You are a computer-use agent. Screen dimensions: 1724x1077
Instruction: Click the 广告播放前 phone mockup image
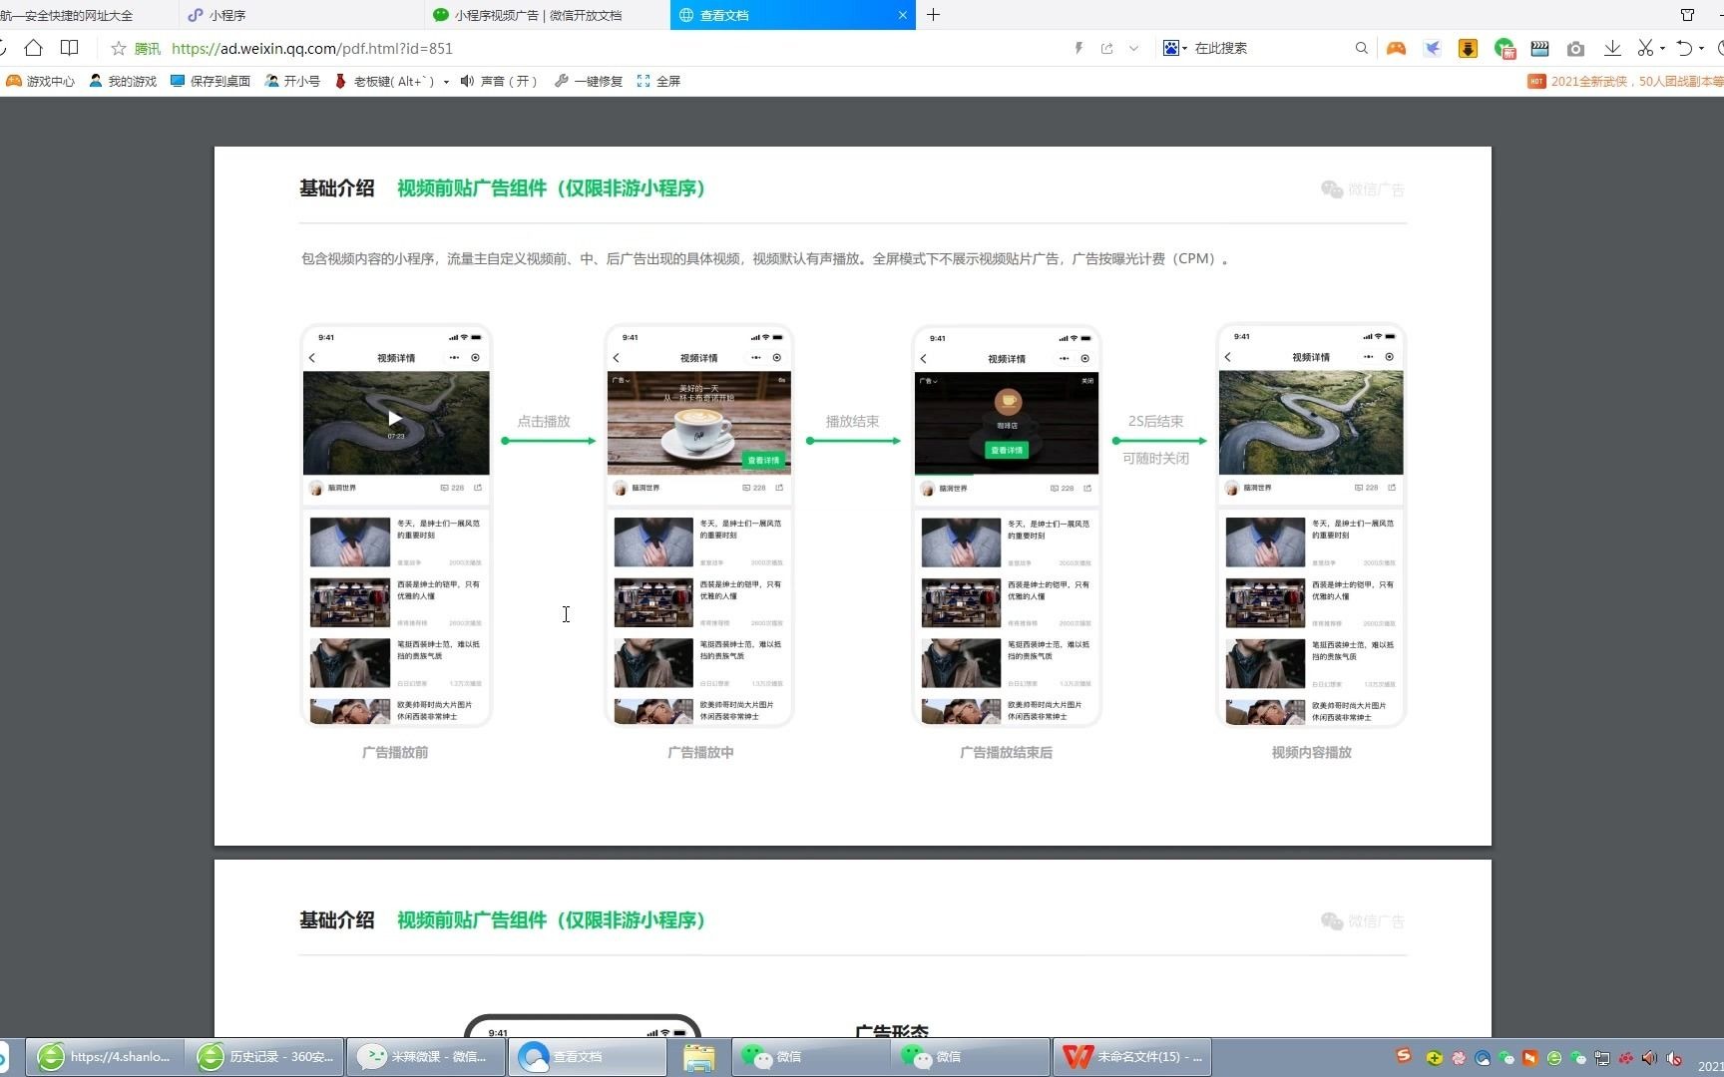(396, 525)
